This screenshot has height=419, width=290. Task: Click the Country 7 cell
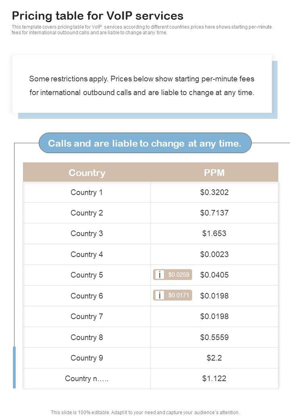[87, 316]
